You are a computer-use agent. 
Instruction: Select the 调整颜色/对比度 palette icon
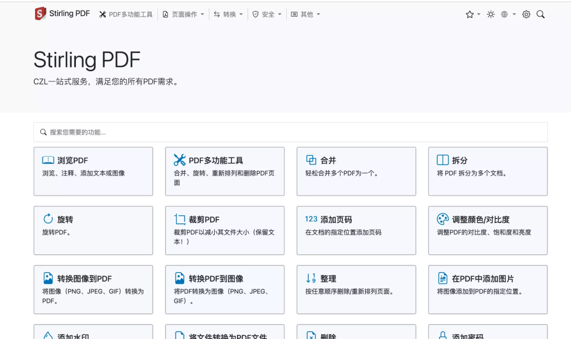point(443,219)
